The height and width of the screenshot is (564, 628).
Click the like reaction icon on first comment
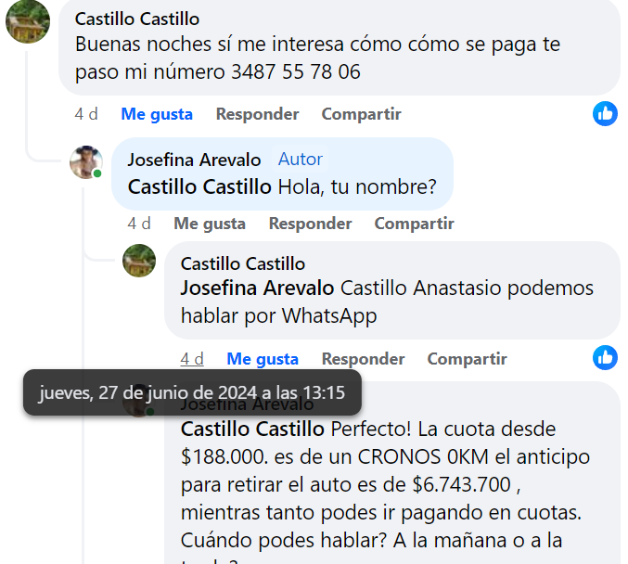605,114
